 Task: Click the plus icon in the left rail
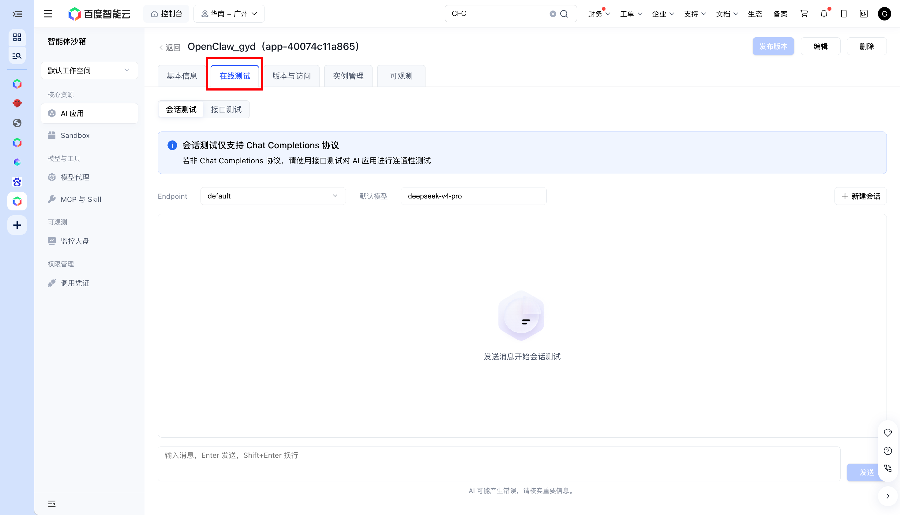17,225
